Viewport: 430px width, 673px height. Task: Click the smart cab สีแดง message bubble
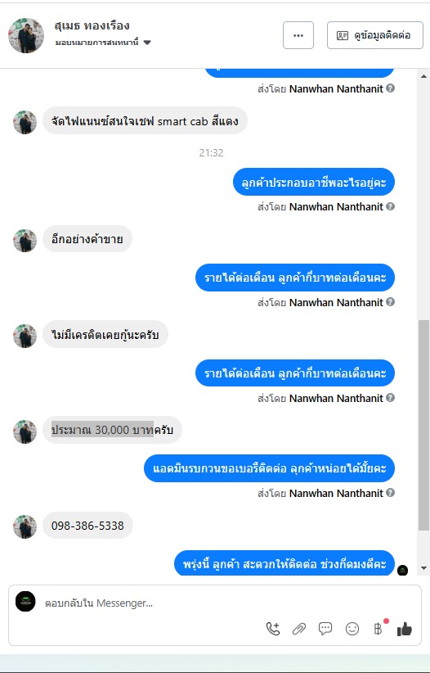pyautogui.click(x=145, y=121)
